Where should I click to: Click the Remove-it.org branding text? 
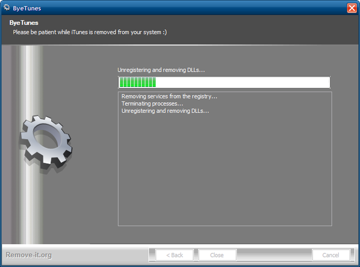[29, 255]
